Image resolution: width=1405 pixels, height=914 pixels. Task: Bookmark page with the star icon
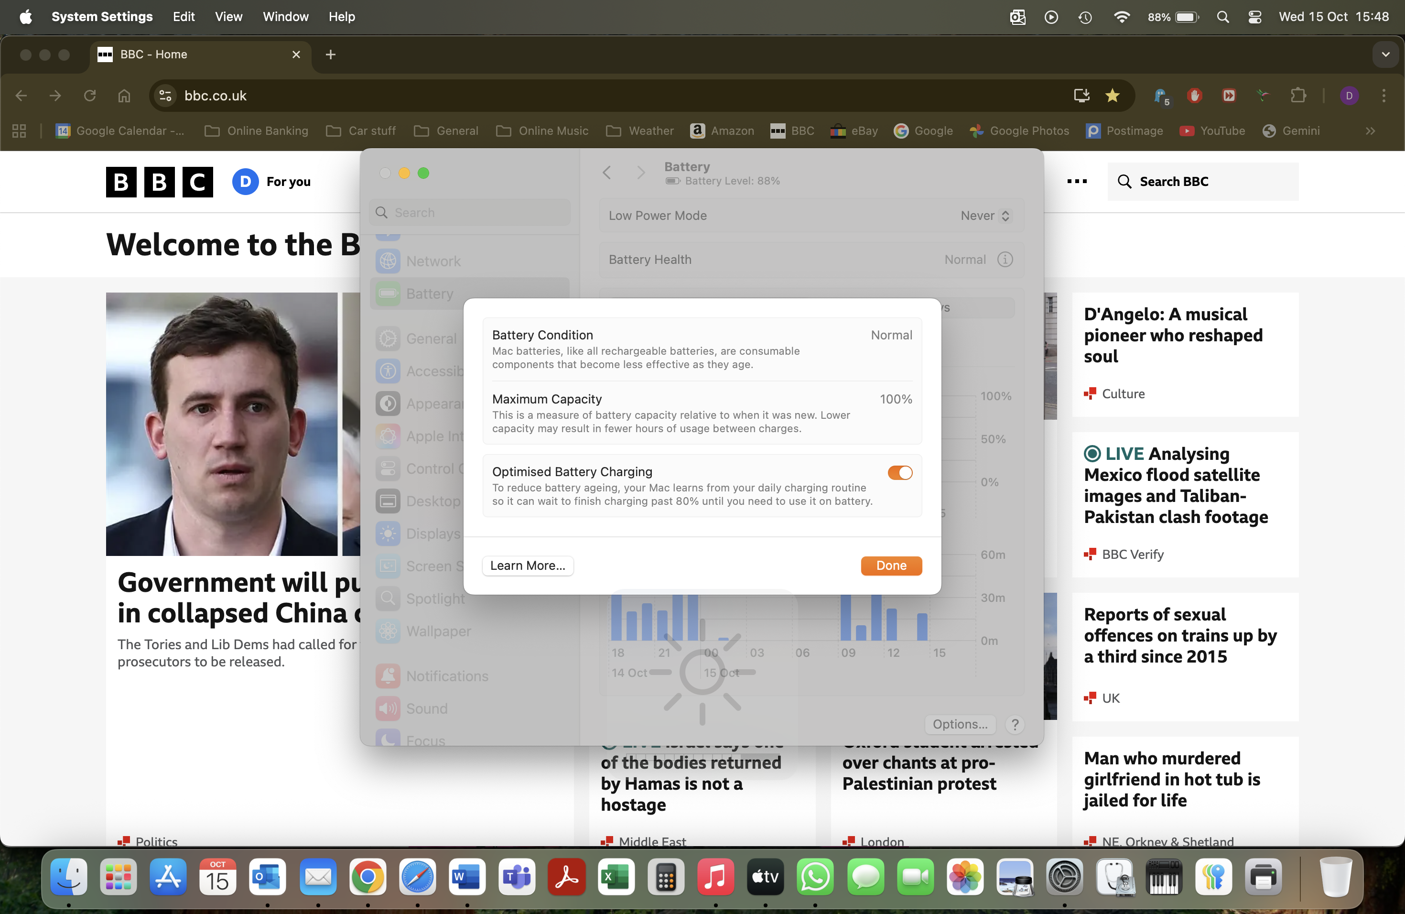point(1112,96)
